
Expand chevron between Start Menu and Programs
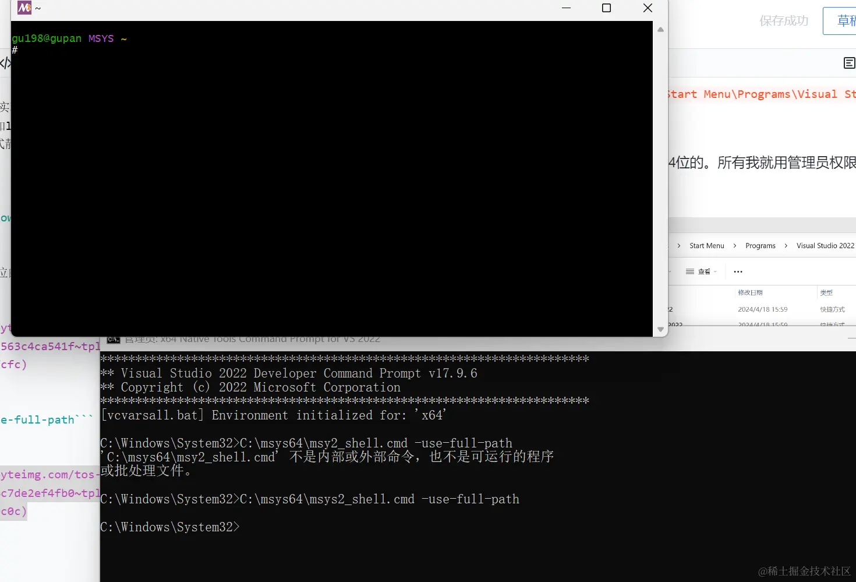(x=735, y=246)
